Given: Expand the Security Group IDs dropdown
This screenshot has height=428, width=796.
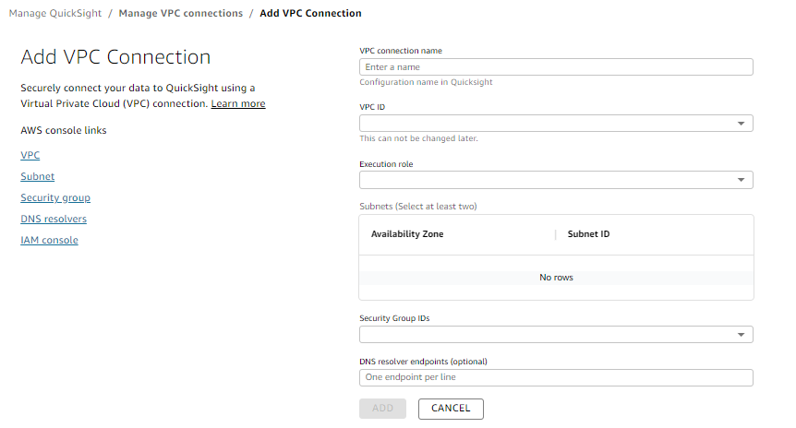Looking at the screenshot, I should pyautogui.click(x=556, y=335).
